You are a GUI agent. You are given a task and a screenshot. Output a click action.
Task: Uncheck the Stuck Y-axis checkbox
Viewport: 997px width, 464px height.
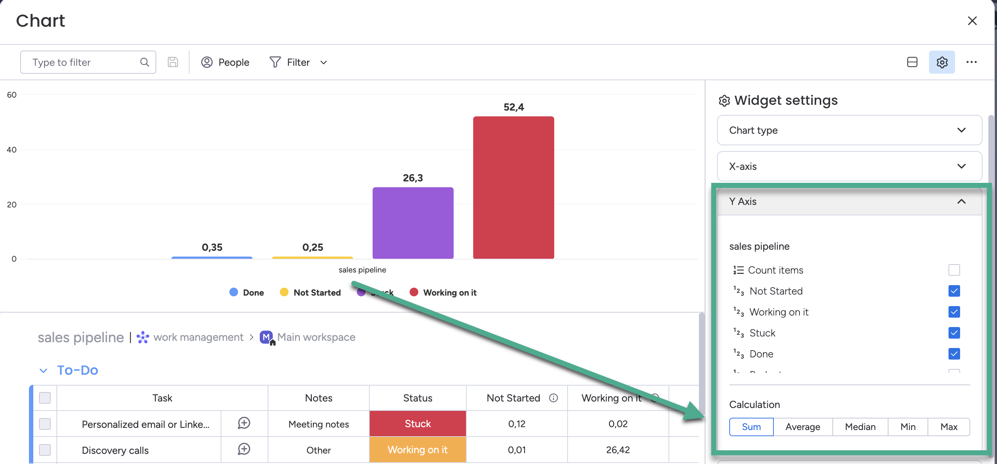954,333
